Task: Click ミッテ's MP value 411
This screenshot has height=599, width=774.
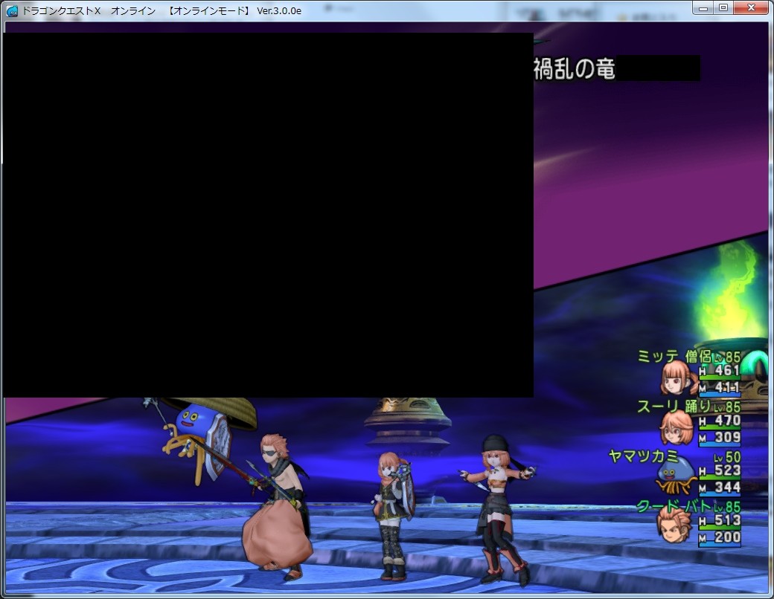Action: (x=727, y=387)
